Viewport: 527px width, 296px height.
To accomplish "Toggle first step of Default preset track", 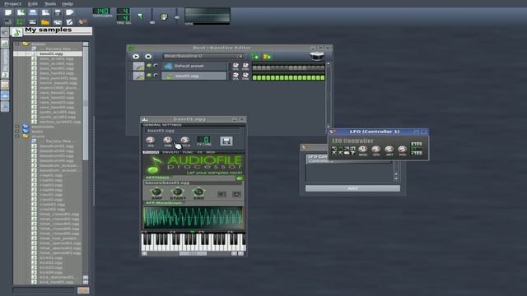I will coord(254,67).
